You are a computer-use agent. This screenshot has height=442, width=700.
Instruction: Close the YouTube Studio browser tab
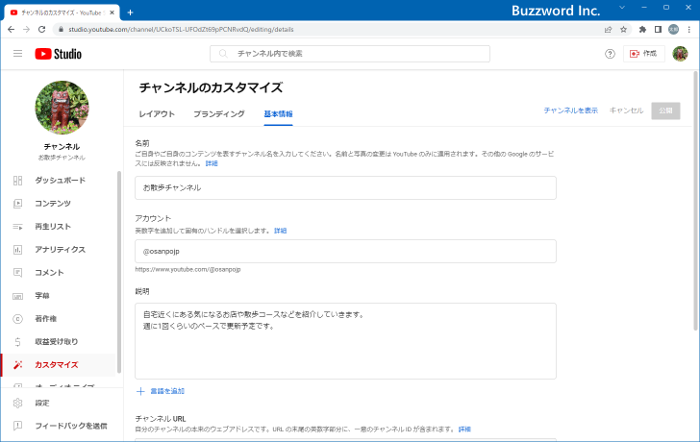[112, 12]
